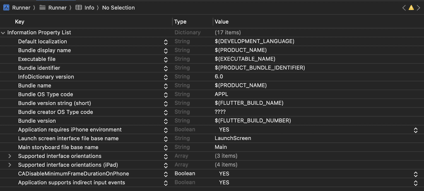Click the yellow warning triangle icon
This screenshot has height=191, width=424.
click(x=411, y=7)
